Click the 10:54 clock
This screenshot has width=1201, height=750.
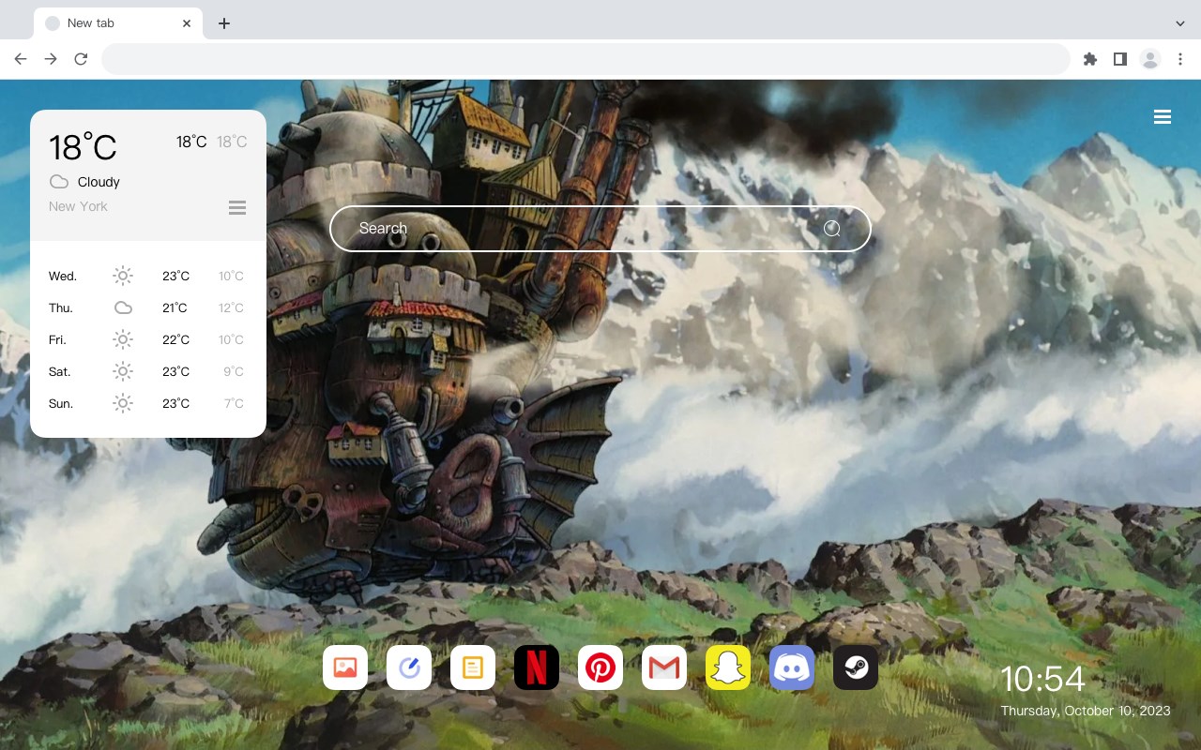coord(1042,679)
